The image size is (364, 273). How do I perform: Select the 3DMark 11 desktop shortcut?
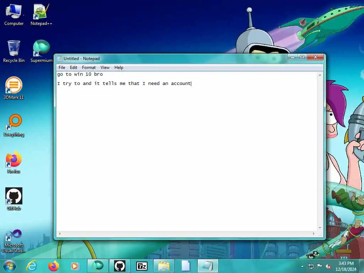pos(14,88)
